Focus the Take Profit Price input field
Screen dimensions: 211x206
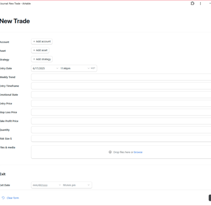[x=121, y=121]
